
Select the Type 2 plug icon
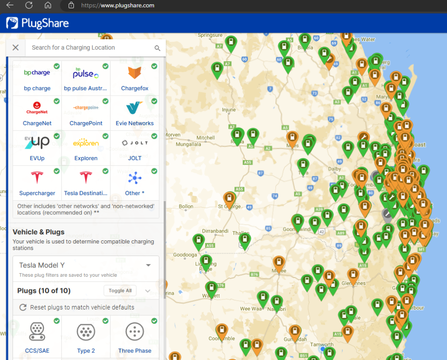[x=86, y=332]
